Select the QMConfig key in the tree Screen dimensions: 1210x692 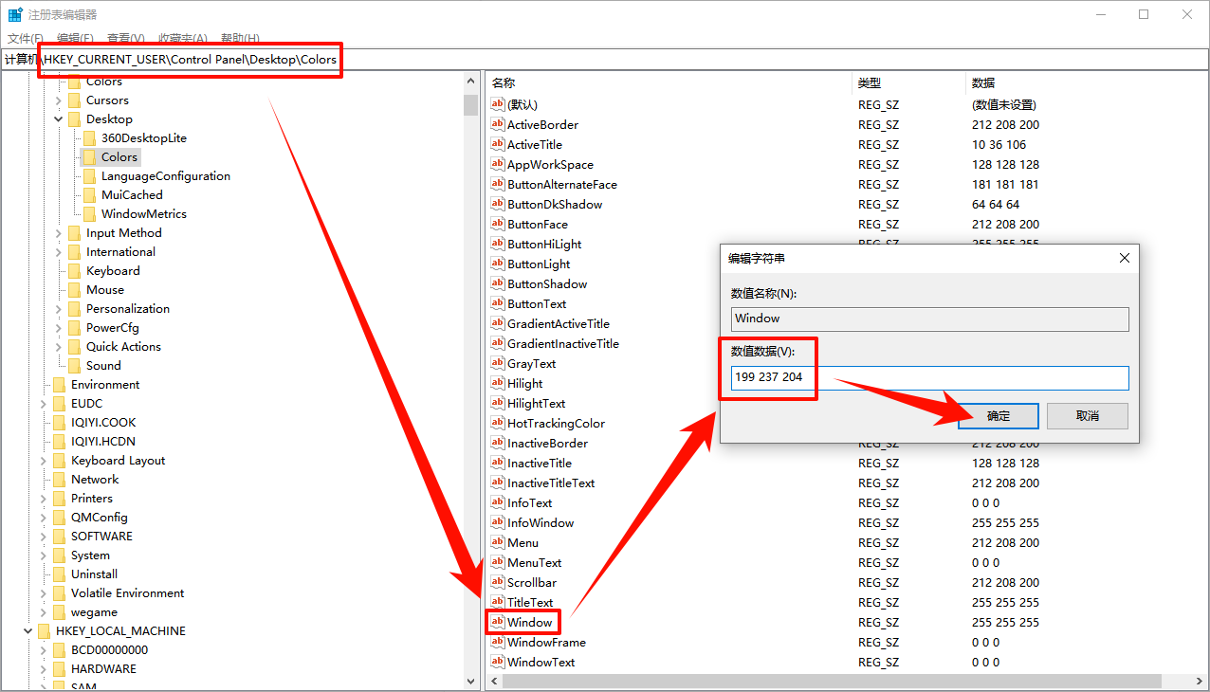click(100, 517)
